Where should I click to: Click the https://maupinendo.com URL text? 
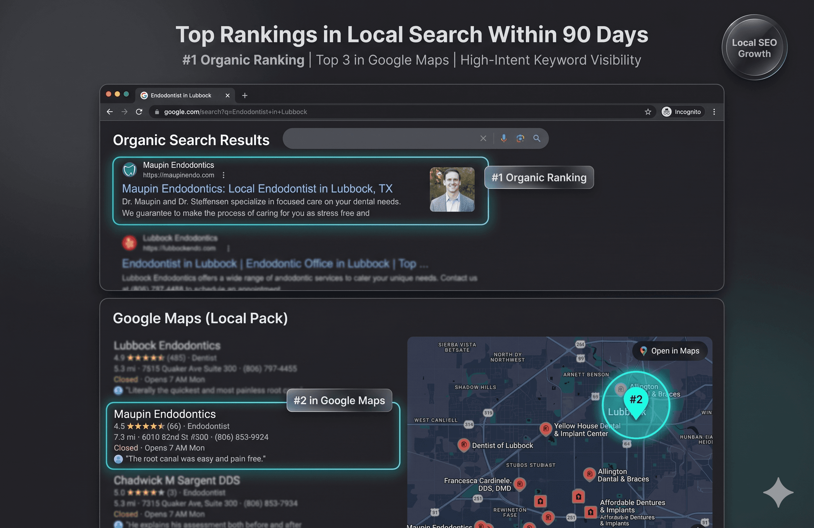179,175
